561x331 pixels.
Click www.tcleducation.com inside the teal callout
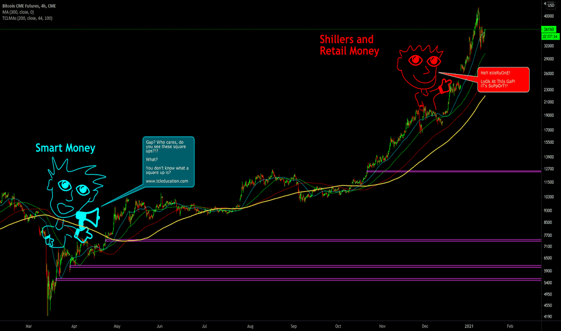point(167,181)
